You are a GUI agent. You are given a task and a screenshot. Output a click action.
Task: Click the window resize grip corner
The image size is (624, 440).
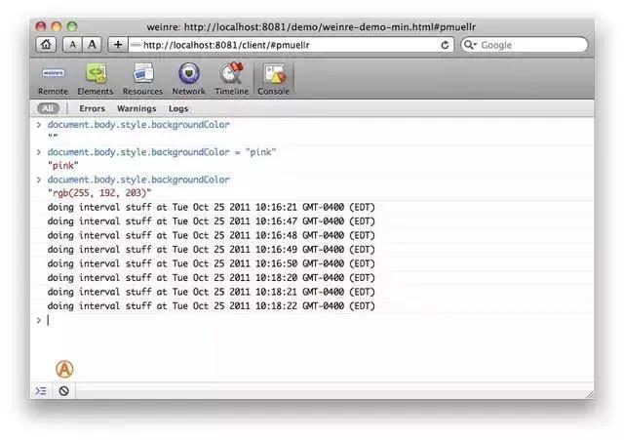590,394
